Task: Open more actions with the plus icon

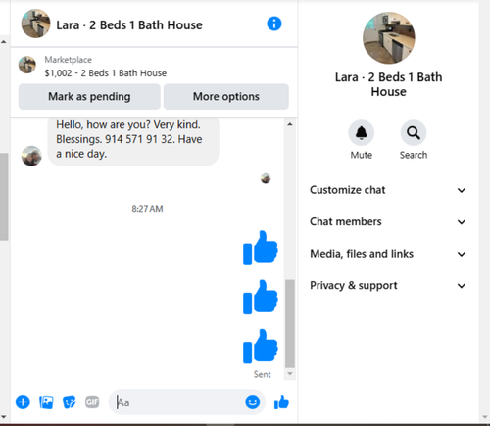Action: tap(23, 402)
